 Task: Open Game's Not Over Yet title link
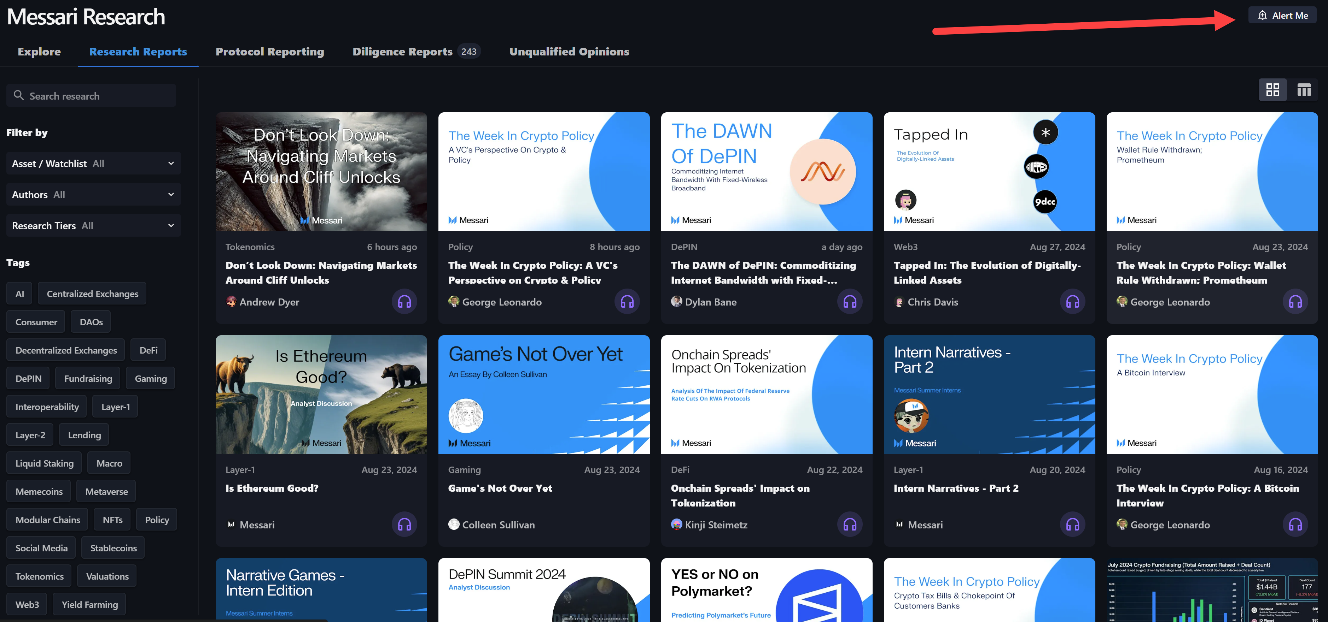tap(500, 488)
